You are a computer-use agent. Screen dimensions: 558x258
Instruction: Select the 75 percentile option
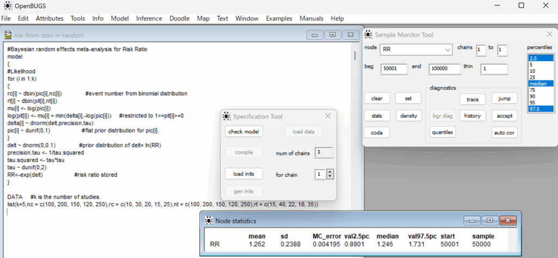point(541,90)
